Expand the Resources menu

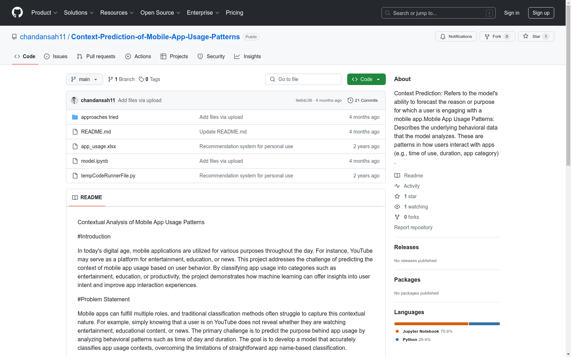point(117,12)
